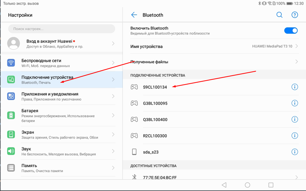The height and width of the screenshot is (191, 306).
Task: Open info for device Q3BL100400
Action: 295,119
